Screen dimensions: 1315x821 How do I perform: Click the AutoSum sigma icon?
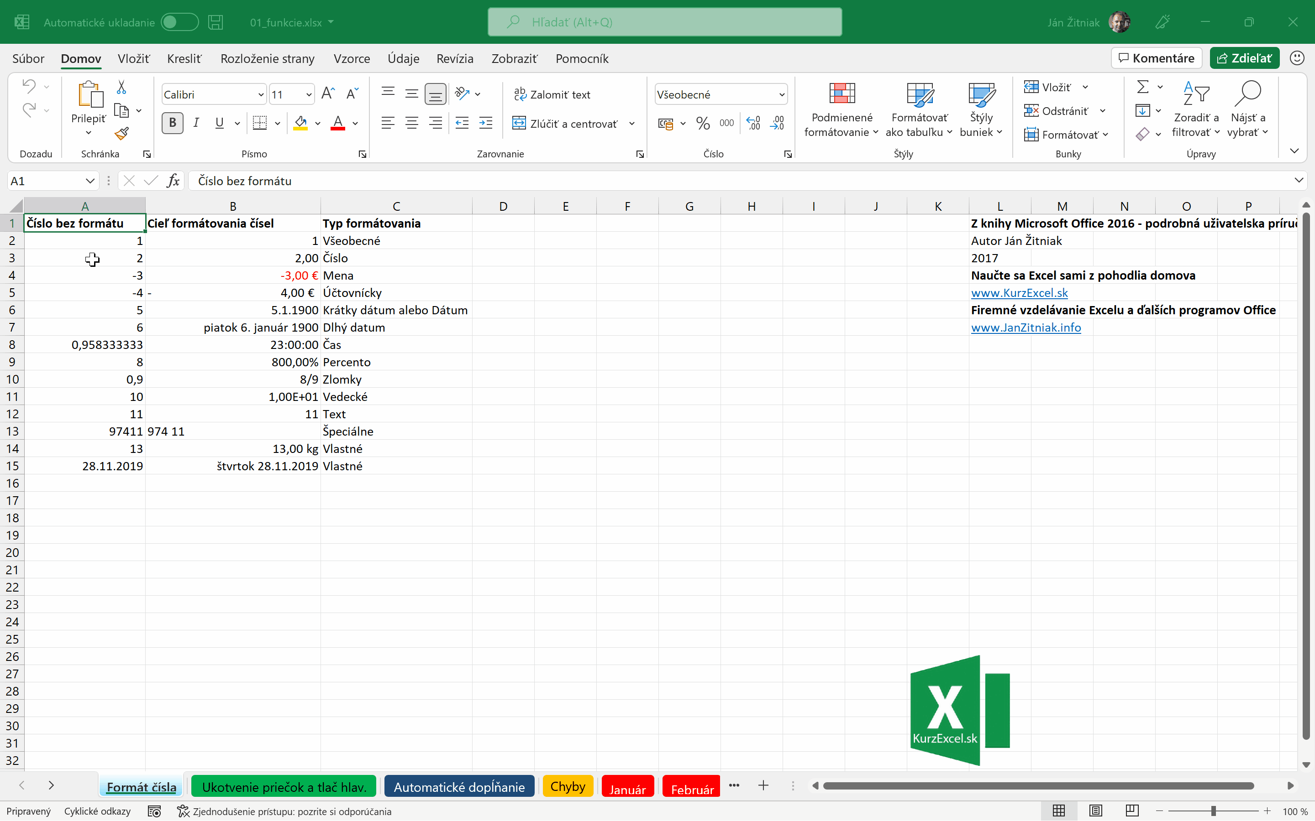[x=1143, y=87]
